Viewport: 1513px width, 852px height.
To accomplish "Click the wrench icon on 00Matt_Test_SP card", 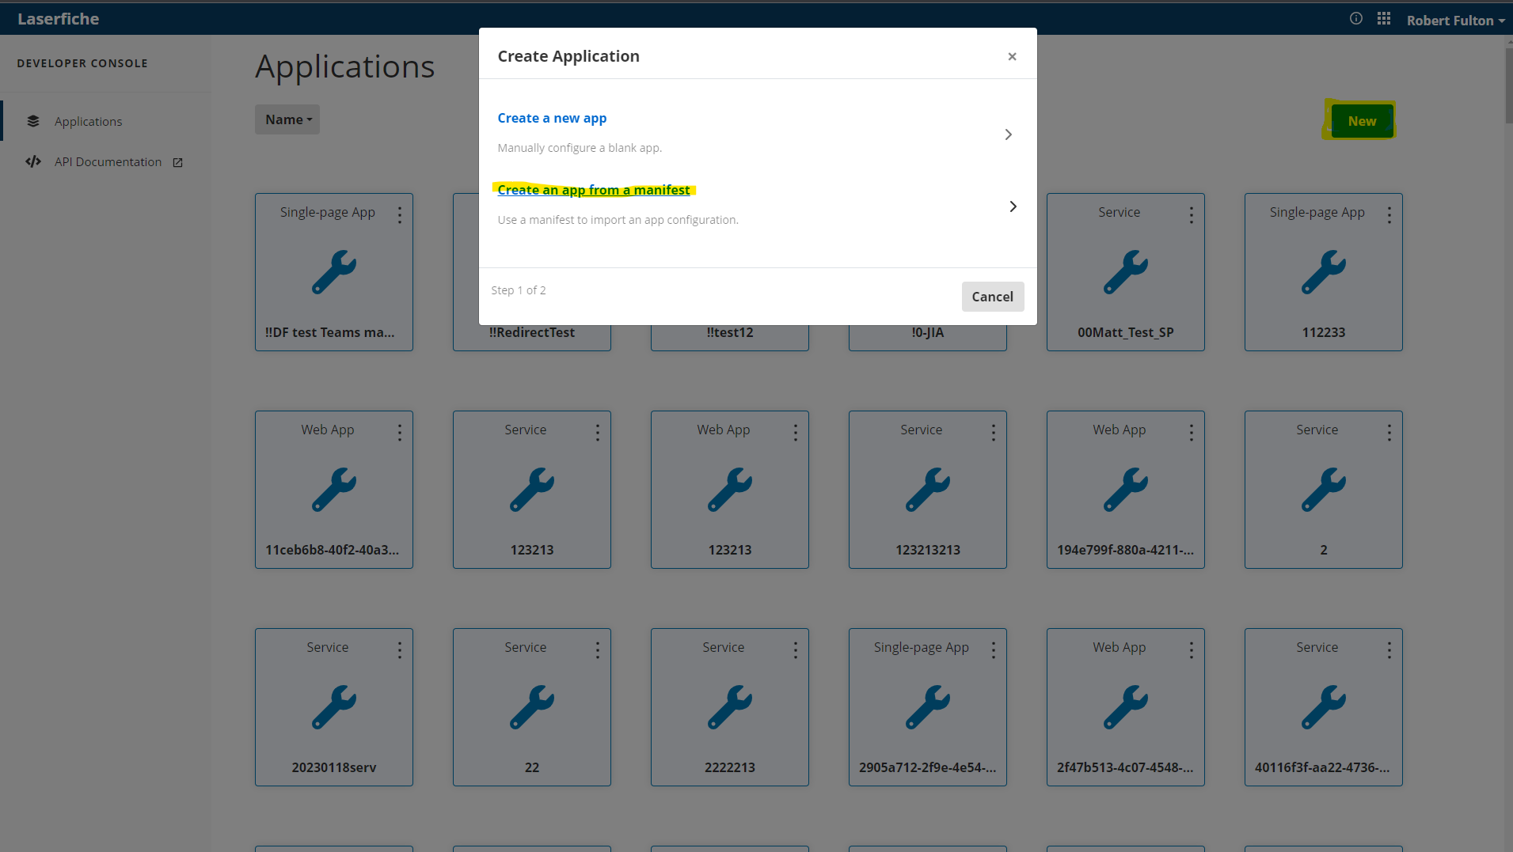I will (1125, 272).
